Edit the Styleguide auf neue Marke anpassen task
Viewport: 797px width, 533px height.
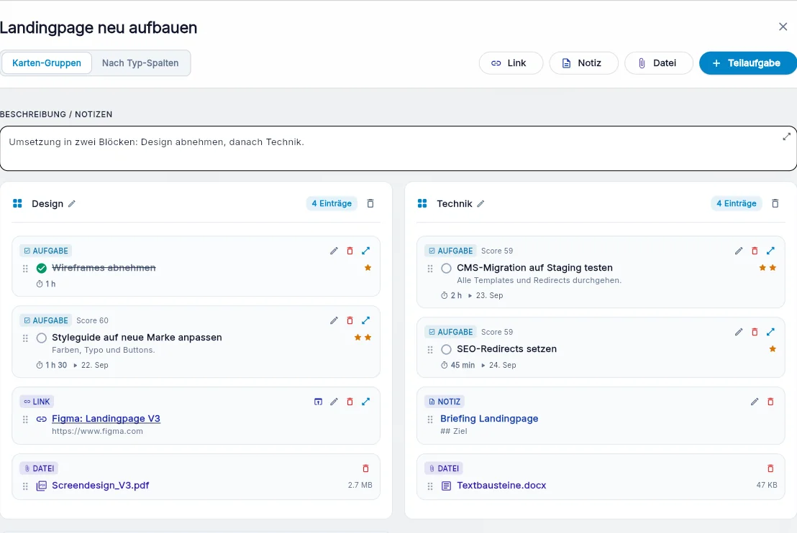(x=334, y=320)
